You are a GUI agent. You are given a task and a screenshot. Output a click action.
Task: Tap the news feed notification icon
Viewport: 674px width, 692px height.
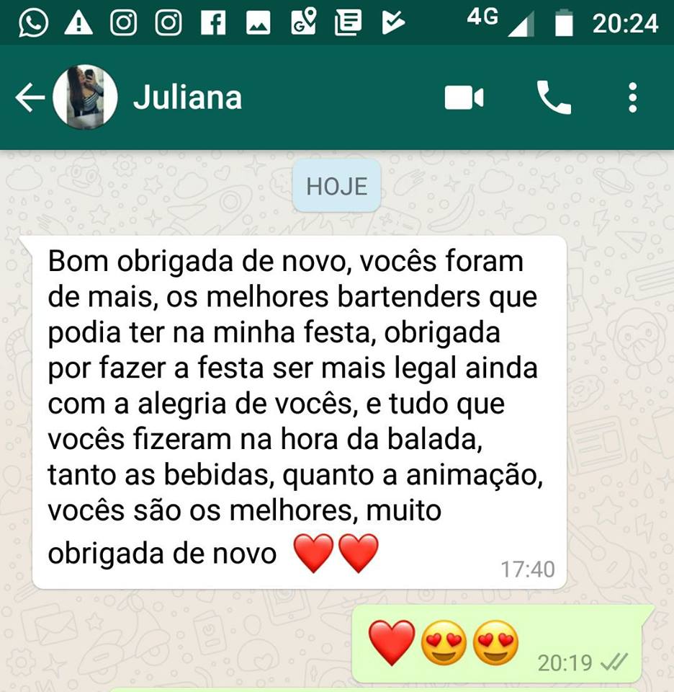(x=349, y=22)
